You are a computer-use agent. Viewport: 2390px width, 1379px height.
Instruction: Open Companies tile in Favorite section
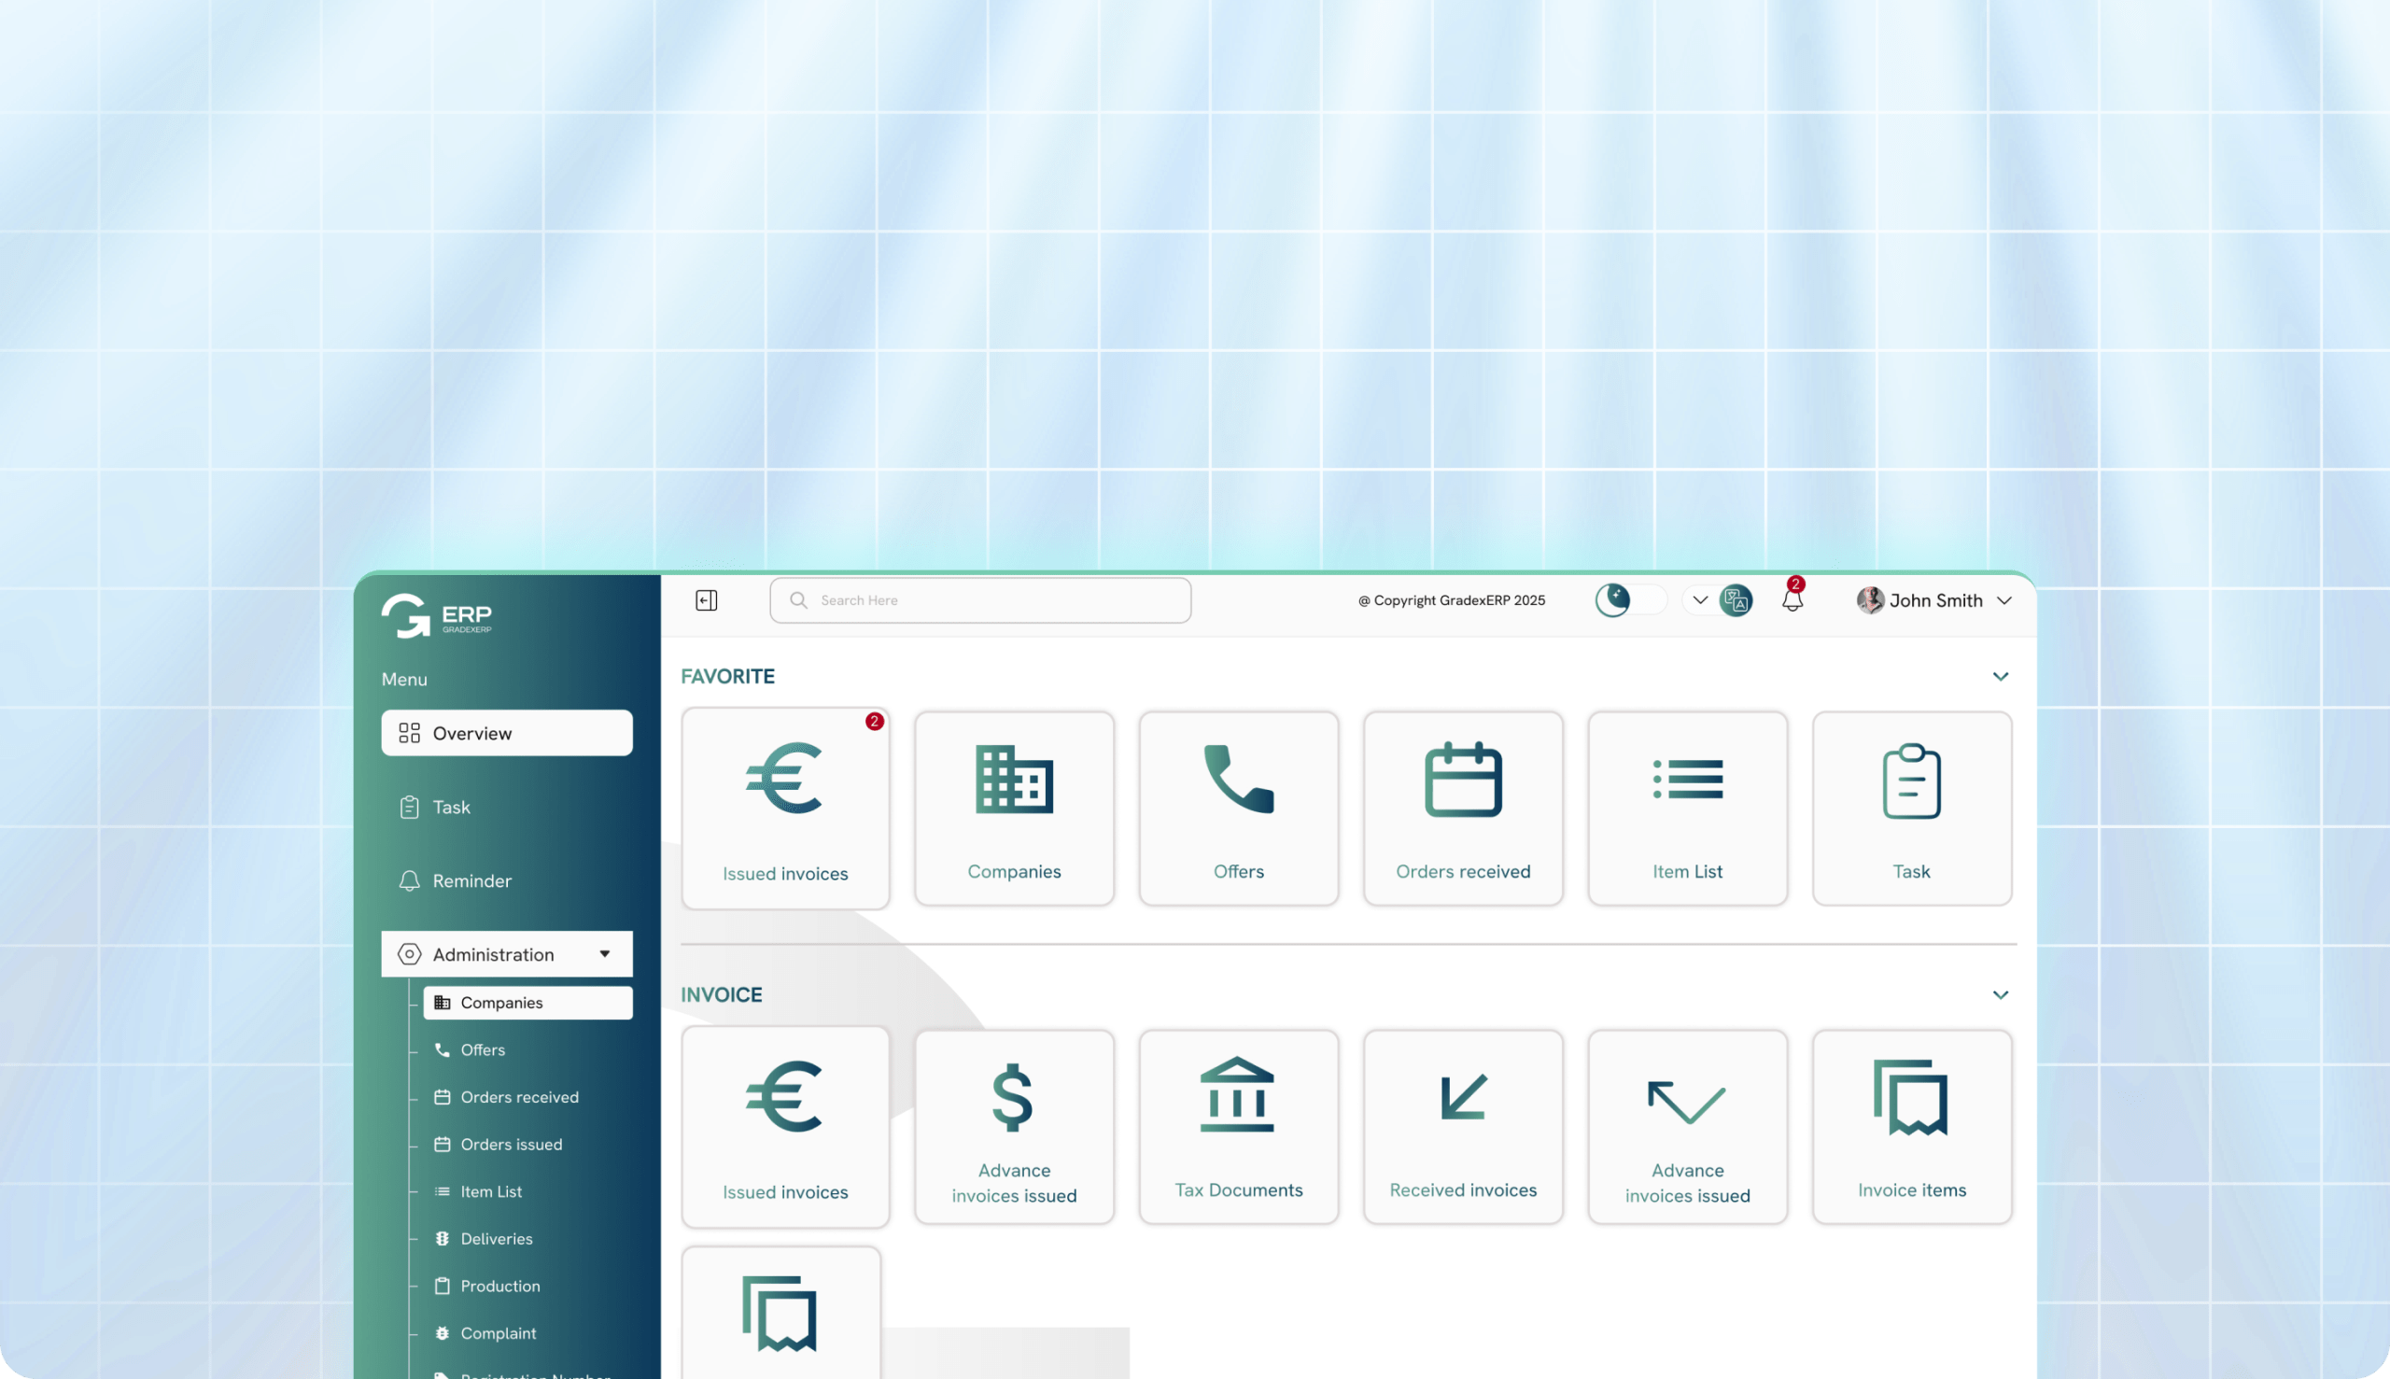point(1013,808)
